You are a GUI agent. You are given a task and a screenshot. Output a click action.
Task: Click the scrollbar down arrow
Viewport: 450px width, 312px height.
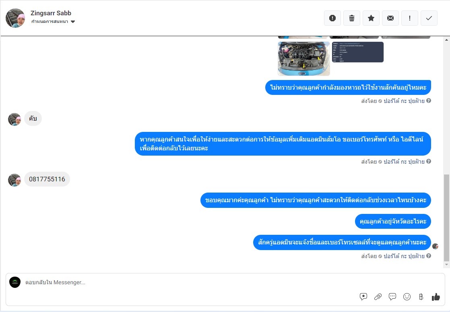pos(446,265)
